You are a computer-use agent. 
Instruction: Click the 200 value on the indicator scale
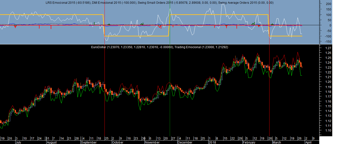click(328, 4)
